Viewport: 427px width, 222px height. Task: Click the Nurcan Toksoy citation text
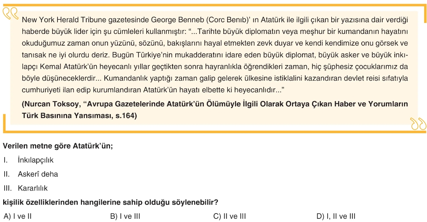[x=210, y=110]
